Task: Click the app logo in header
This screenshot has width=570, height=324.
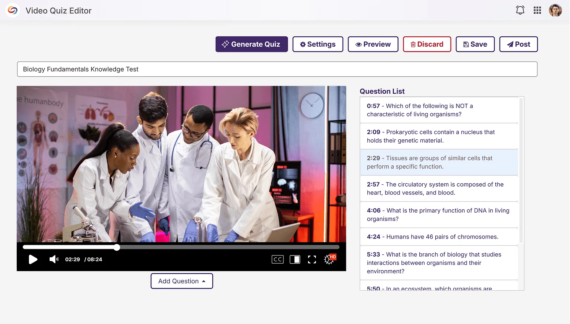Action: pos(13,10)
